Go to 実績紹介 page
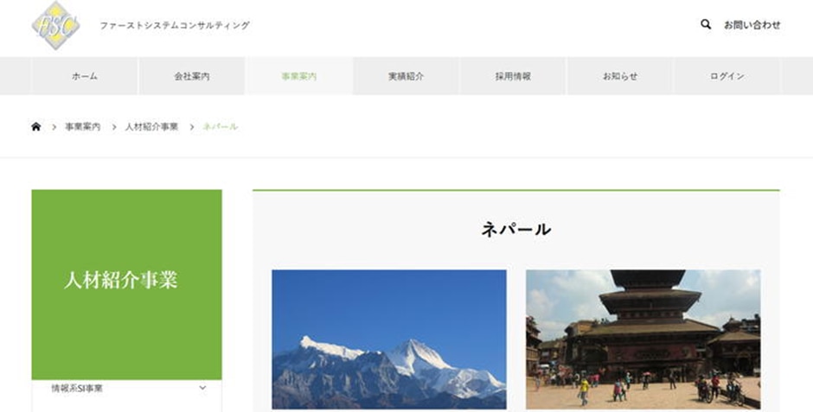The height and width of the screenshot is (412, 813). (406, 76)
